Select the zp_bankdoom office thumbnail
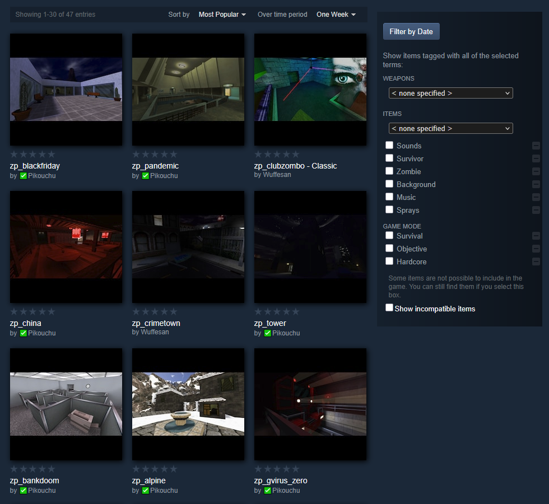 coord(66,404)
